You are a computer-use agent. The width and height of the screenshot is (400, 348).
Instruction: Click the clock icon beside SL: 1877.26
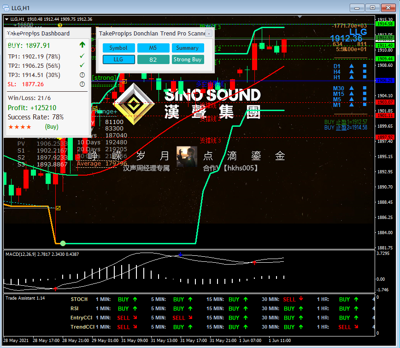click(82, 84)
